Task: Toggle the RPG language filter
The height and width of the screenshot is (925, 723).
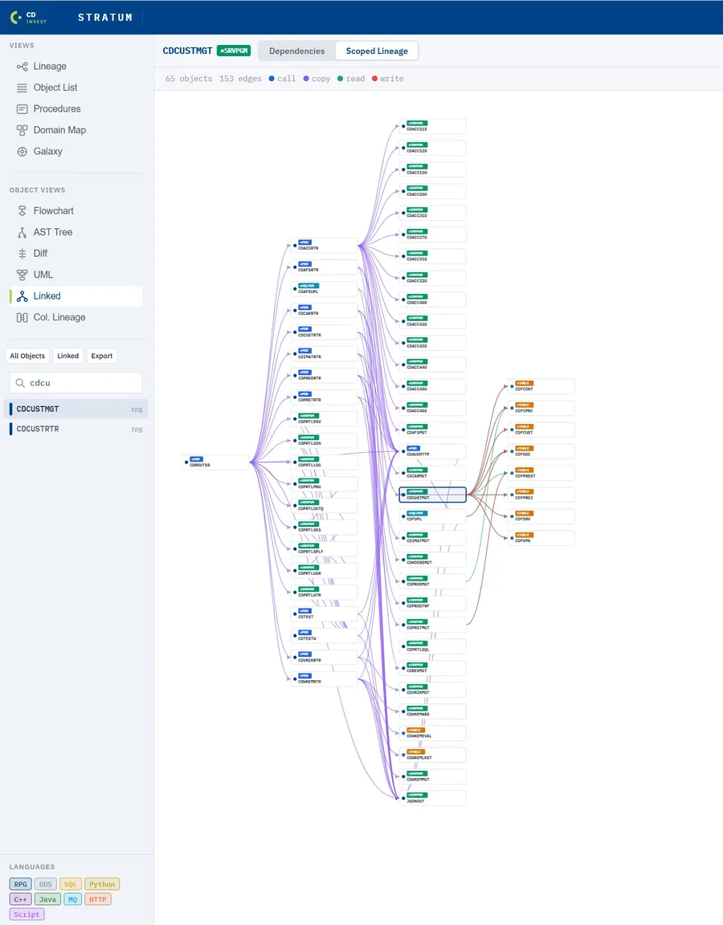Action: coord(21,884)
